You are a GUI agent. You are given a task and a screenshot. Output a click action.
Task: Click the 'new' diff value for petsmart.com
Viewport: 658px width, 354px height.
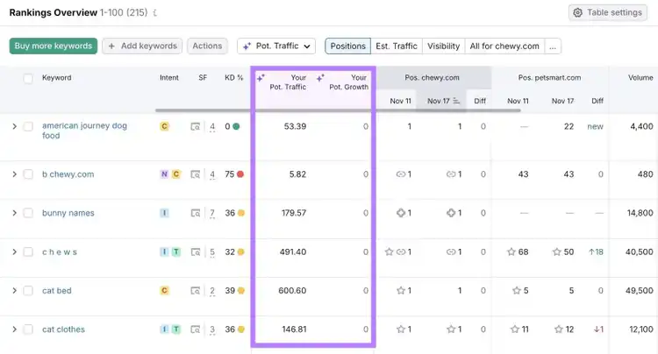(x=595, y=126)
